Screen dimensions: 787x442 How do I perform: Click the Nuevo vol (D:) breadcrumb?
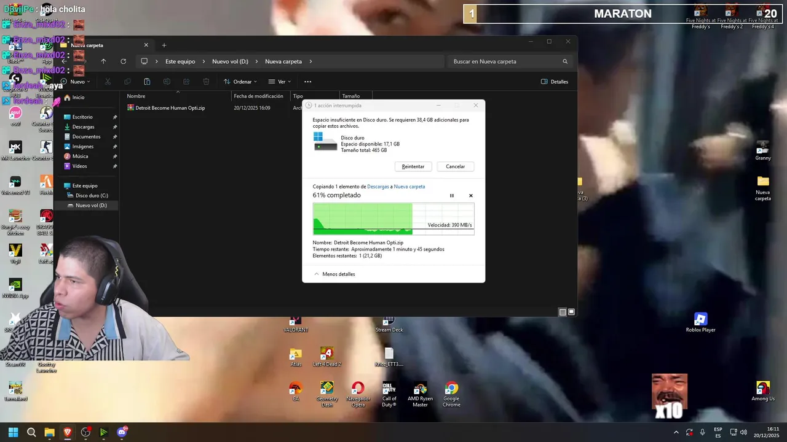(x=230, y=61)
